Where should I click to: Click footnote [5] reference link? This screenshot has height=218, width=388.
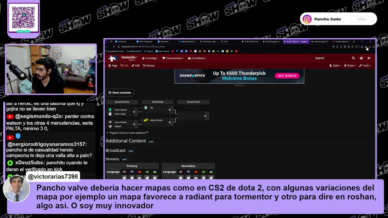tap(147, 132)
